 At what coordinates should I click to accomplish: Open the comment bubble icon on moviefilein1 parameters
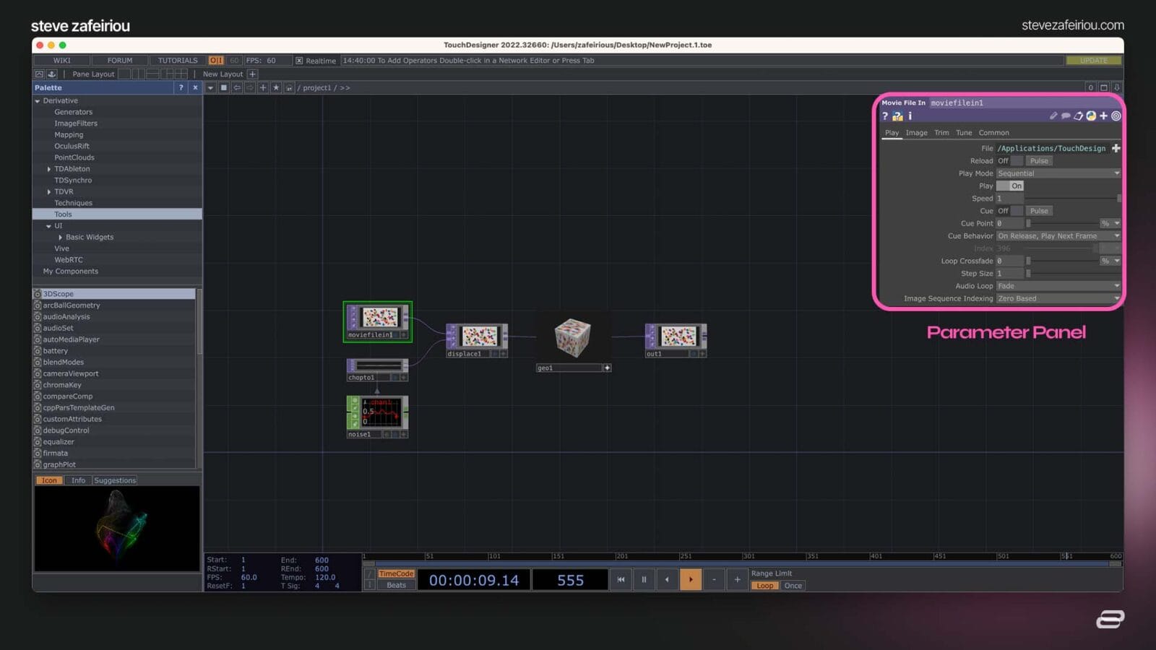click(1066, 115)
